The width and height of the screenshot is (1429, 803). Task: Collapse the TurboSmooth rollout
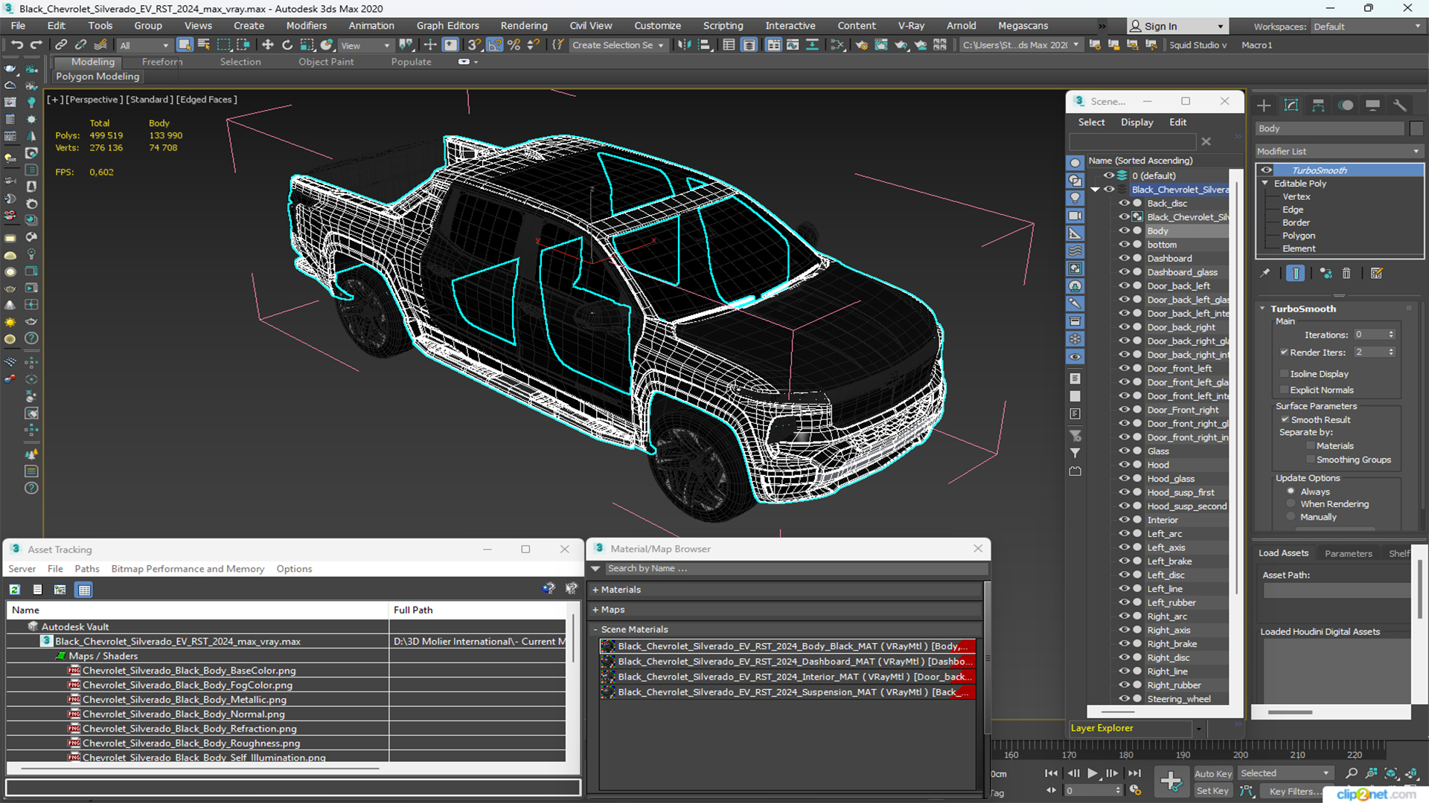click(x=1262, y=309)
